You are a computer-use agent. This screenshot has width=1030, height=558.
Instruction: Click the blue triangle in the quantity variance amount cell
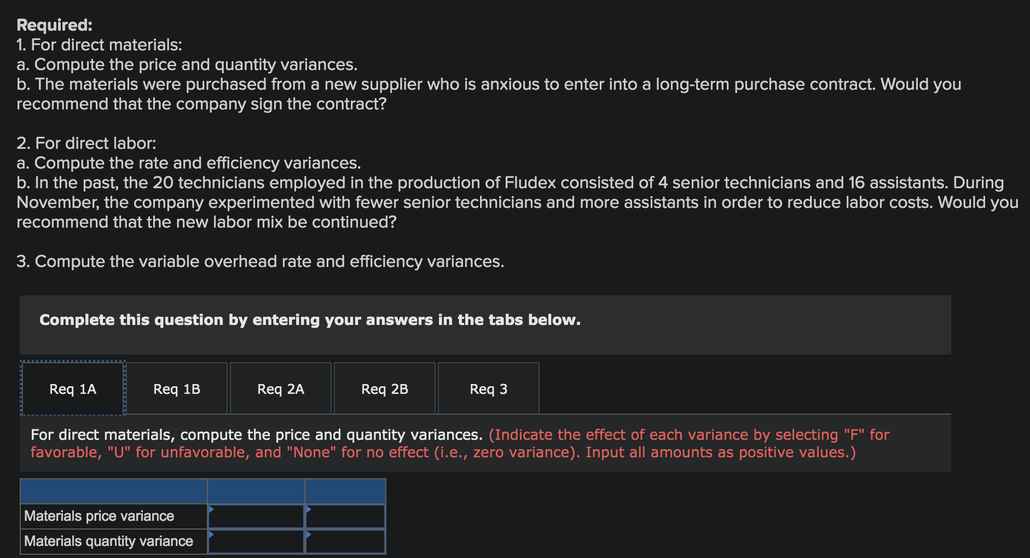tap(211, 535)
